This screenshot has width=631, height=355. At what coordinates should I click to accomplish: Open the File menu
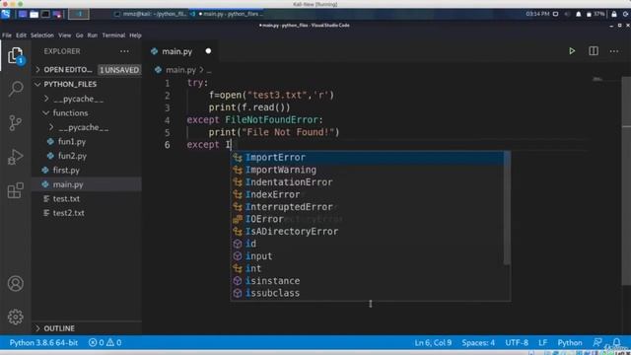(7, 35)
